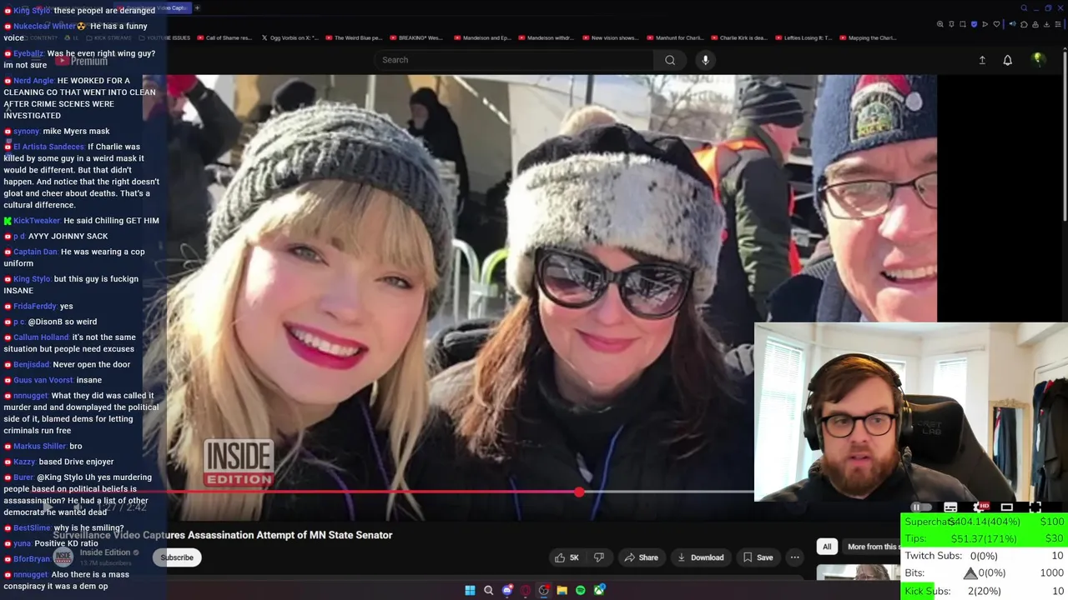
Task: Click the Download button
Action: (x=701, y=557)
